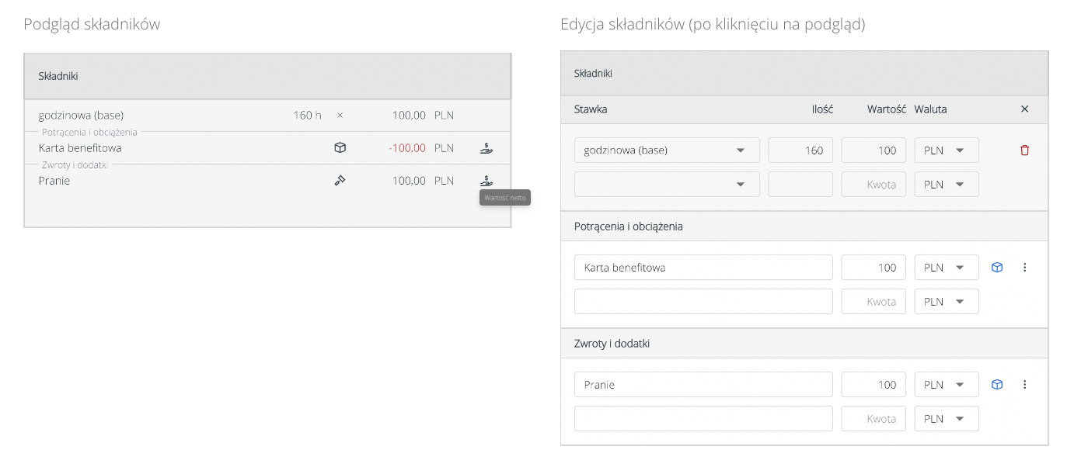The height and width of the screenshot is (467, 1074).
Task: Click the empty Kwota field under Zwroty i dodatki
Action: tap(873, 418)
